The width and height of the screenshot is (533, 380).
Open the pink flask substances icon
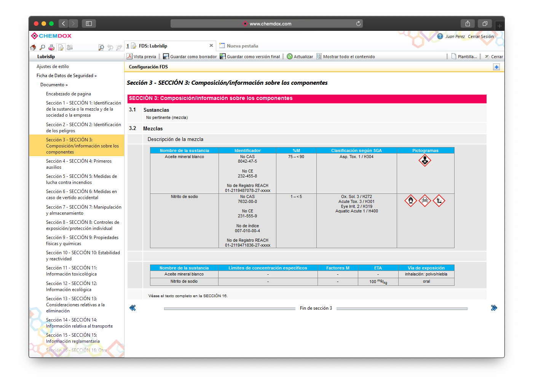point(51,47)
